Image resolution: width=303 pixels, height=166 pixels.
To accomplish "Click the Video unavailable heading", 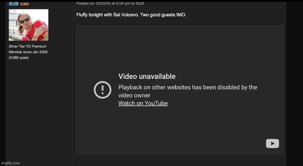I will pos(147,77).
